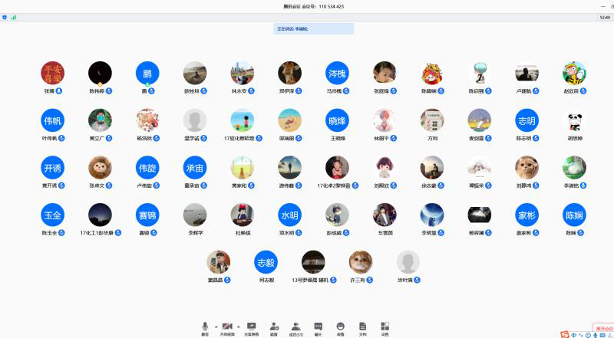Viewport: 614px width, 338px height.
Task: Click the Invite icon (邀请)
Action: 274,327
